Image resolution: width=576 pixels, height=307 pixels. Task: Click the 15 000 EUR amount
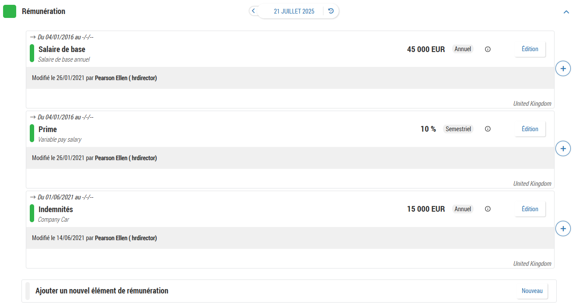(x=425, y=209)
